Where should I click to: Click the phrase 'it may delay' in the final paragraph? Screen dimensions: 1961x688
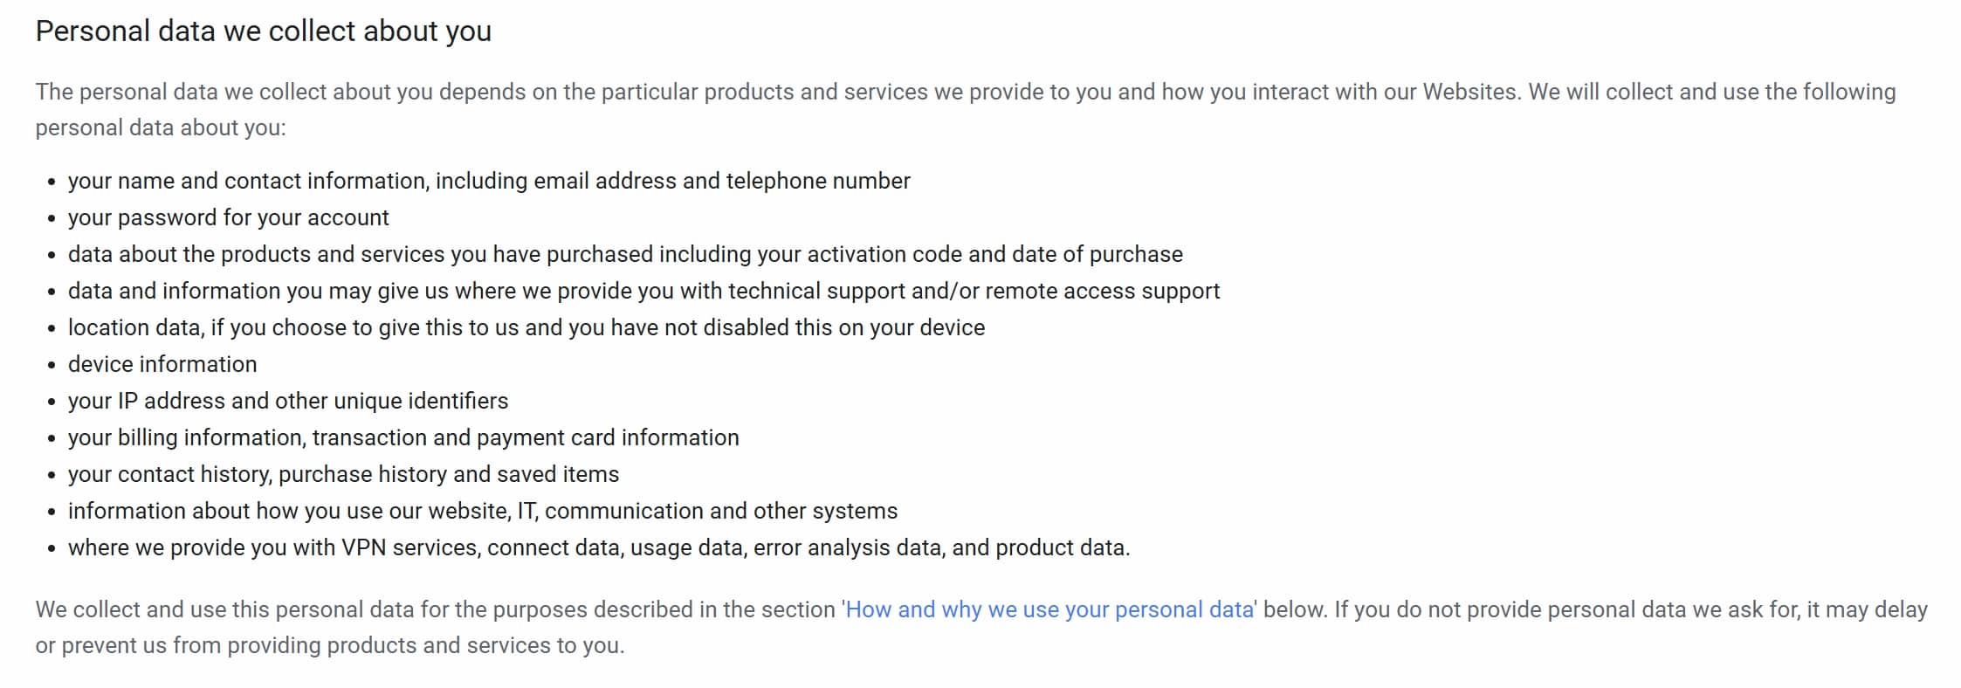[1867, 609]
